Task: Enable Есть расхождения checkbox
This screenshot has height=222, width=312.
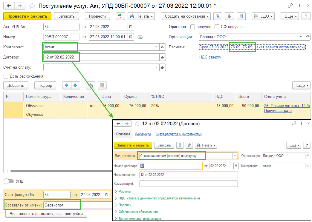Action: (x=6, y=76)
